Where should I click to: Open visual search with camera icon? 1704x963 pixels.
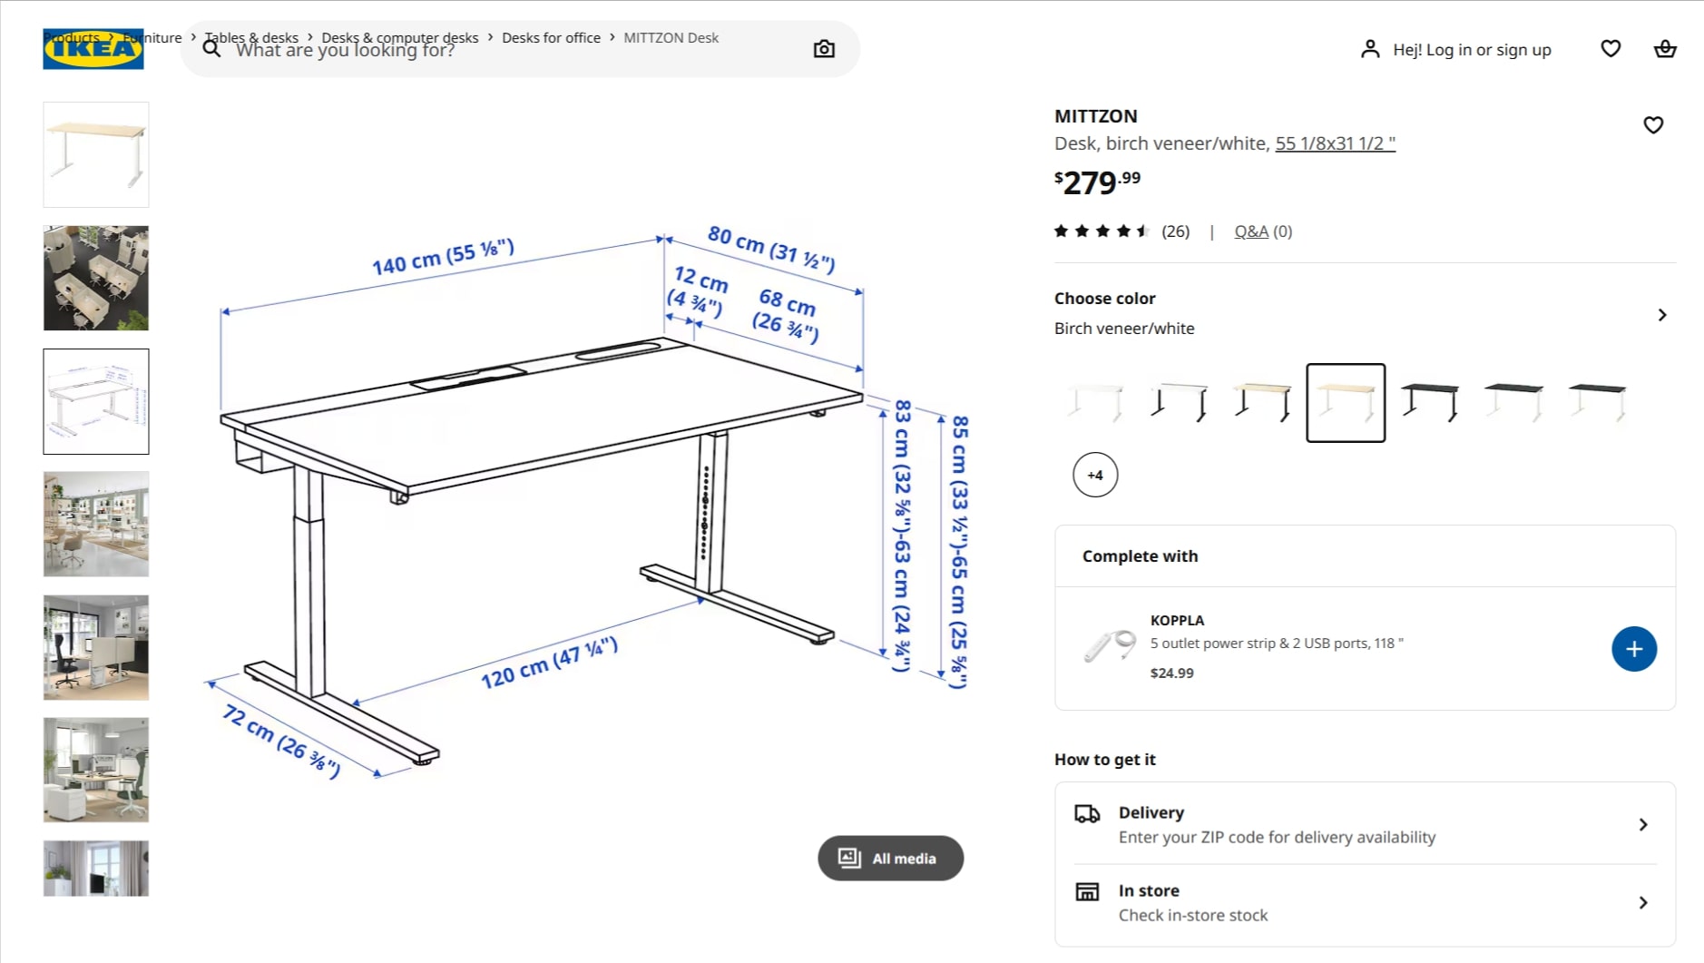824,49
